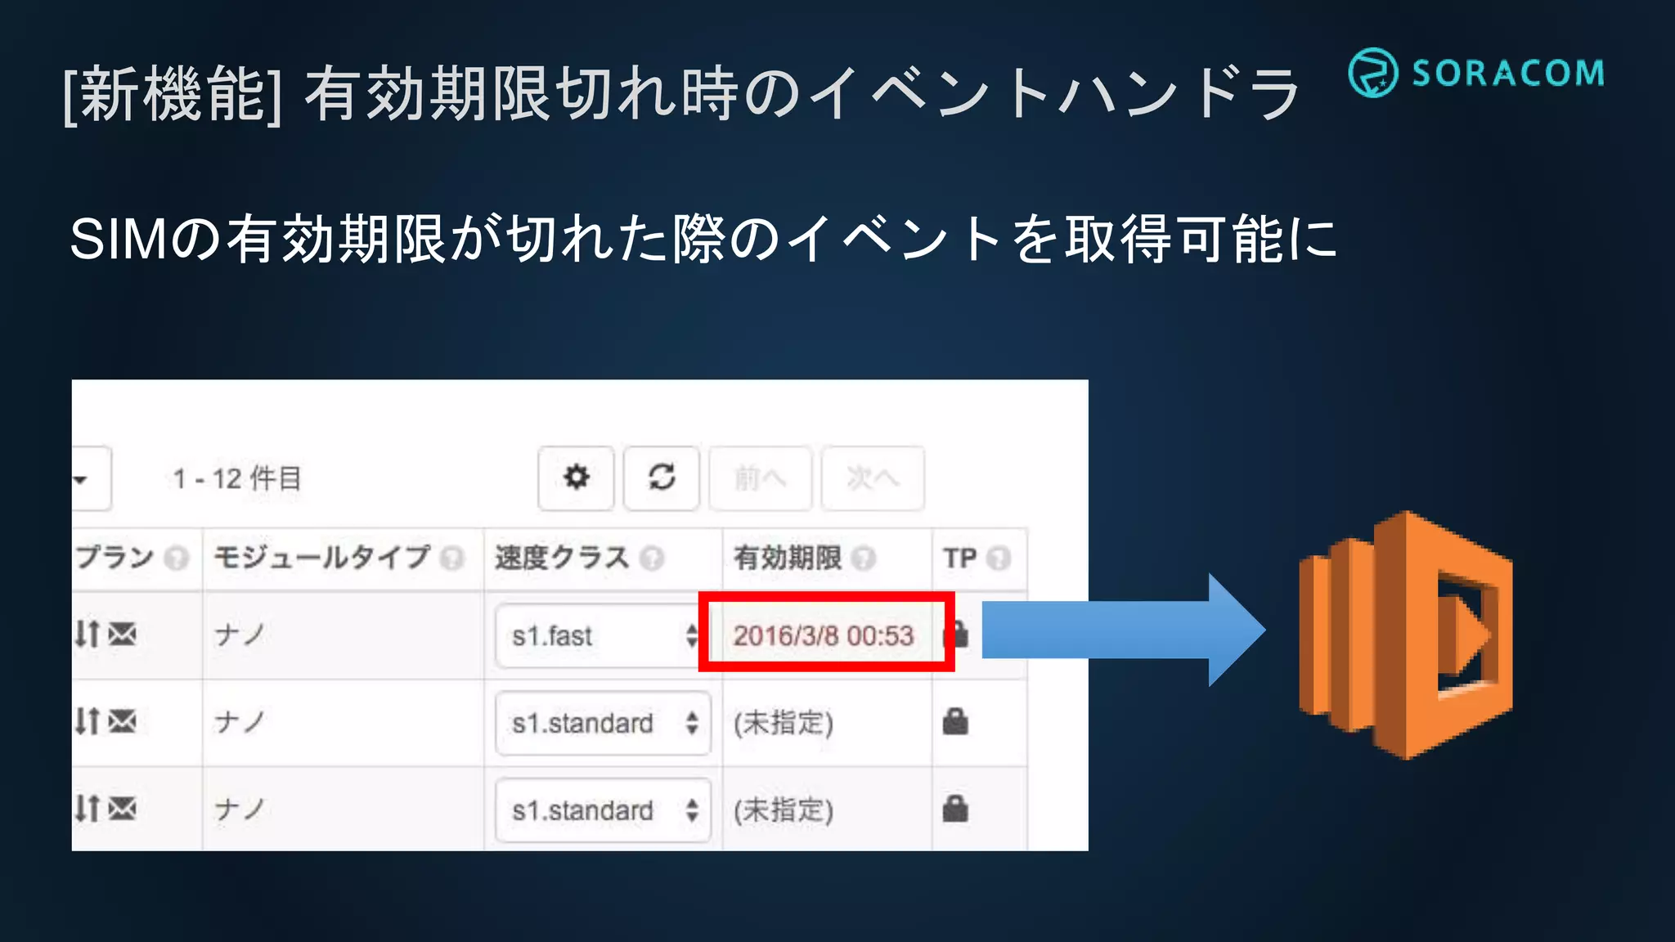The width and height of the screenshot is (1675, 942).
Task: Click data transfer arrows icon in third row
Action: point(88,809)
